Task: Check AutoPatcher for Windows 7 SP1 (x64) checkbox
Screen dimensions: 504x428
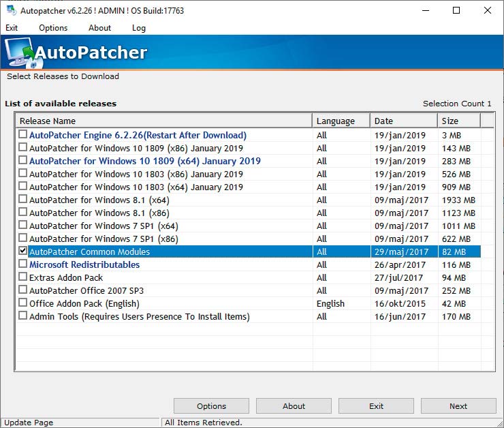Action: tap(22, 225)
